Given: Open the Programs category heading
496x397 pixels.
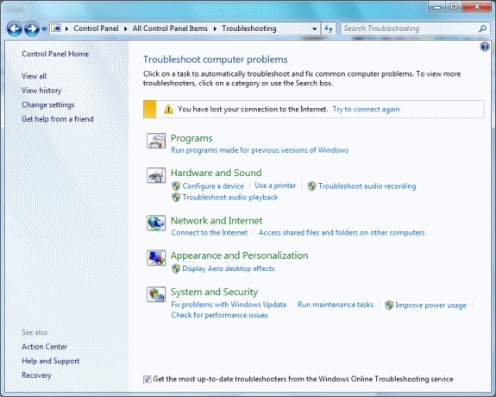Looking at the screenshot, I should pos(191,138).
